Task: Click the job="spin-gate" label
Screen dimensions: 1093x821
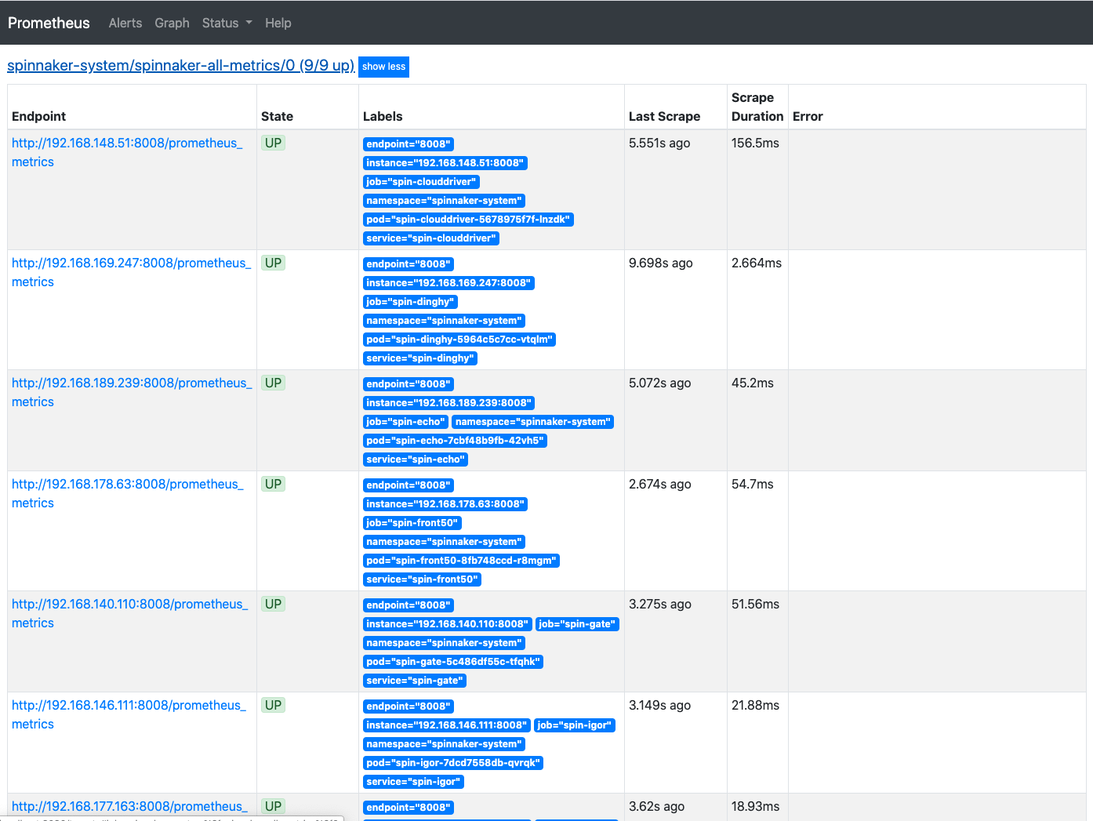Action: pos(577,624)
